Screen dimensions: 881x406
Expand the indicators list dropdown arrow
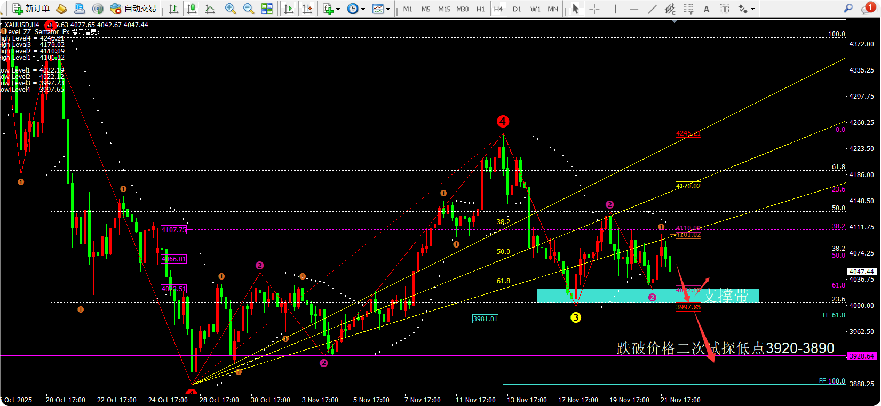pyautogui.click(x=338, y=9)
